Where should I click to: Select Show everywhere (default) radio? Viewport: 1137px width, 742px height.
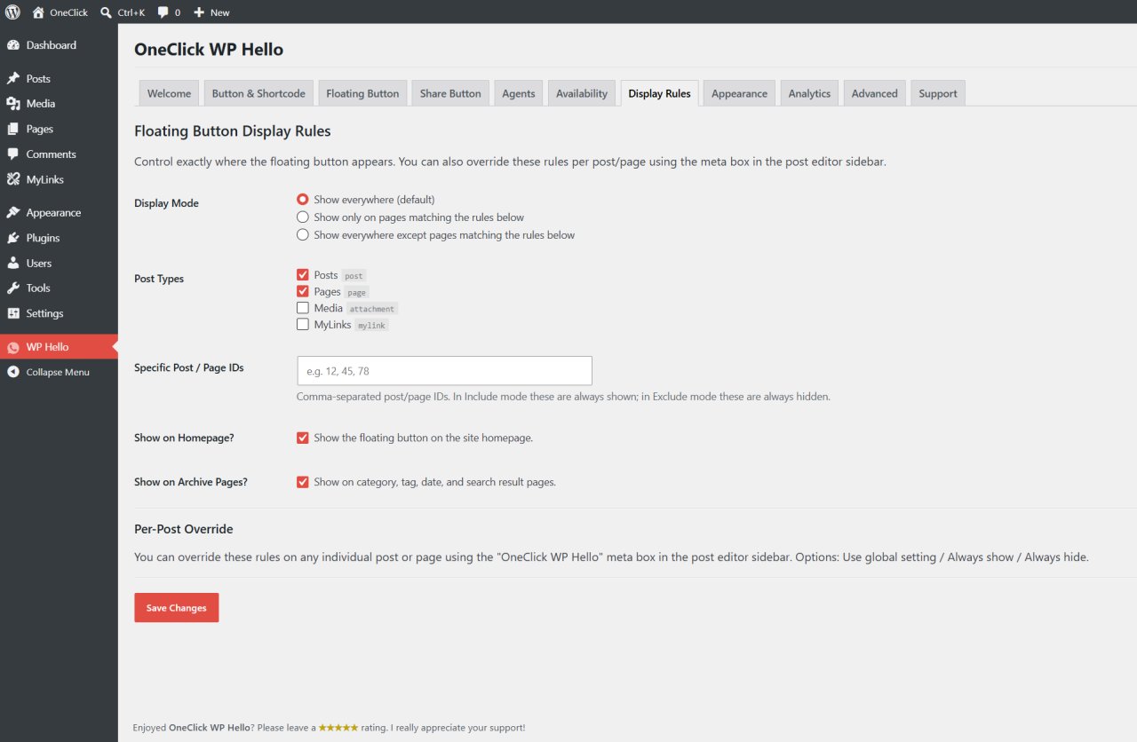click(x=303, y=200)
